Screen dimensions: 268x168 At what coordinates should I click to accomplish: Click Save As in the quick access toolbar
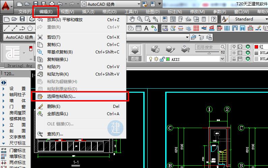pos(44,4)
